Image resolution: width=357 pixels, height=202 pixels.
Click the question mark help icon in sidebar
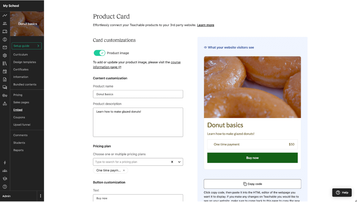(x=5, y=187)
